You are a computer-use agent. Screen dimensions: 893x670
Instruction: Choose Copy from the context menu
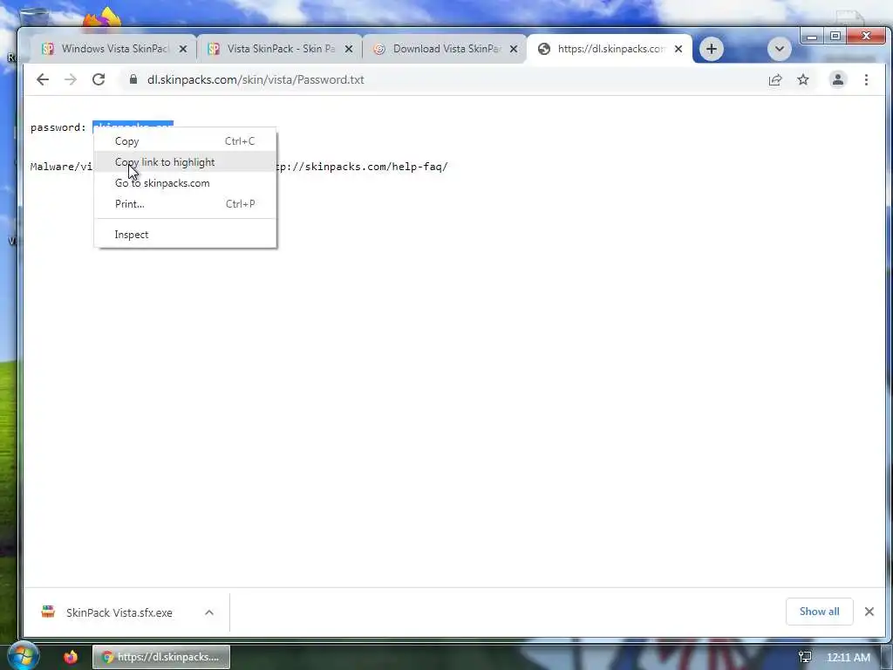[x=185, y=141]
